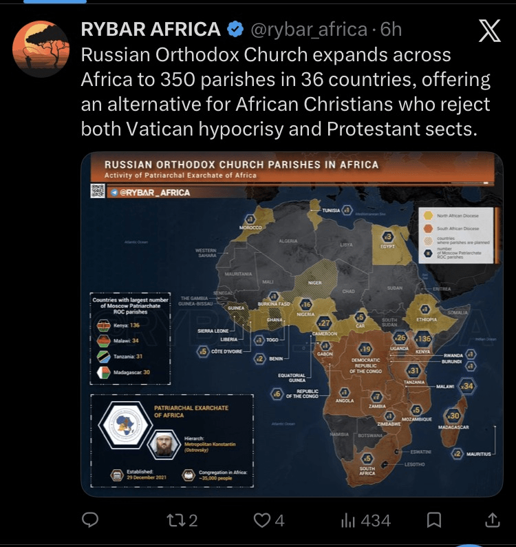
Task: Like the tweet via heart icon
Action: (262, 520)
